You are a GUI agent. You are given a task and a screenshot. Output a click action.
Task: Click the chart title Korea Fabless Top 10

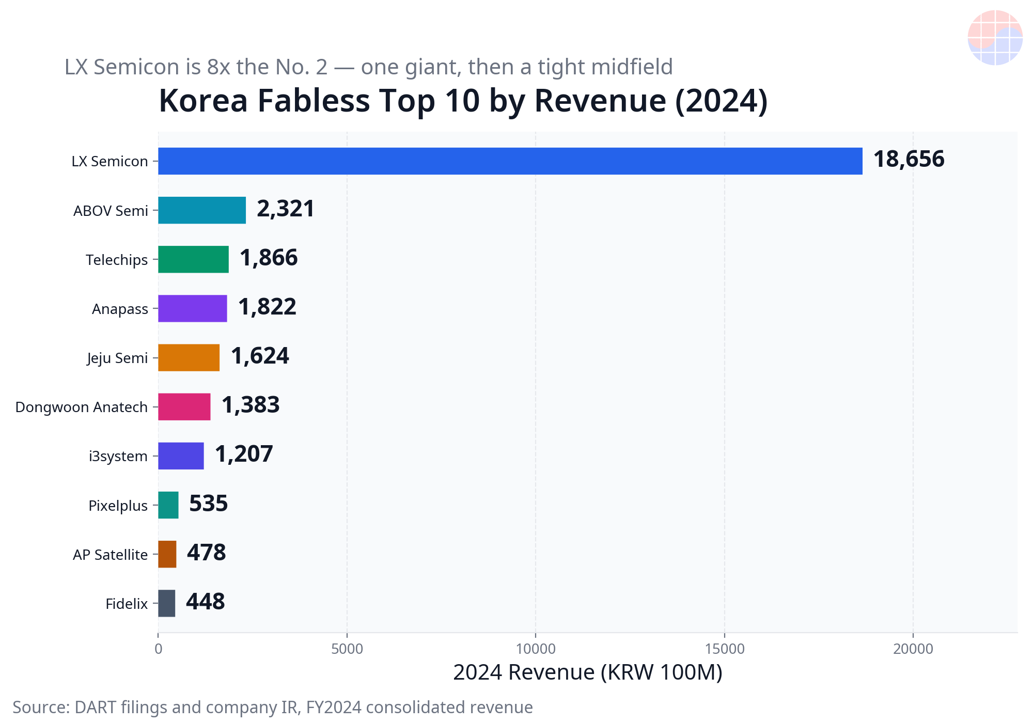(463, 101)
